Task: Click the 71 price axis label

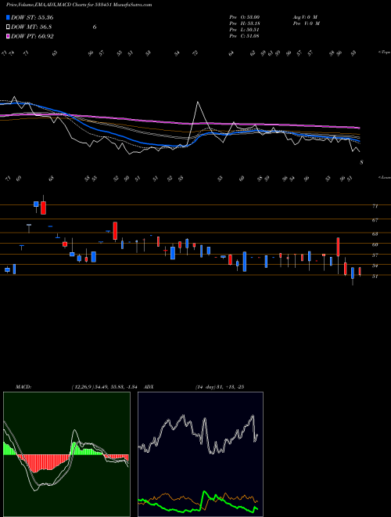Action: coord(375,206)
